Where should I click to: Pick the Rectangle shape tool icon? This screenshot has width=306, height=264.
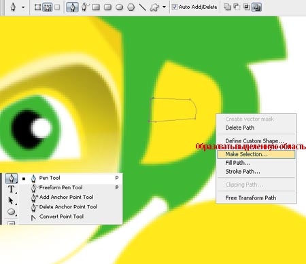[96, 7]
